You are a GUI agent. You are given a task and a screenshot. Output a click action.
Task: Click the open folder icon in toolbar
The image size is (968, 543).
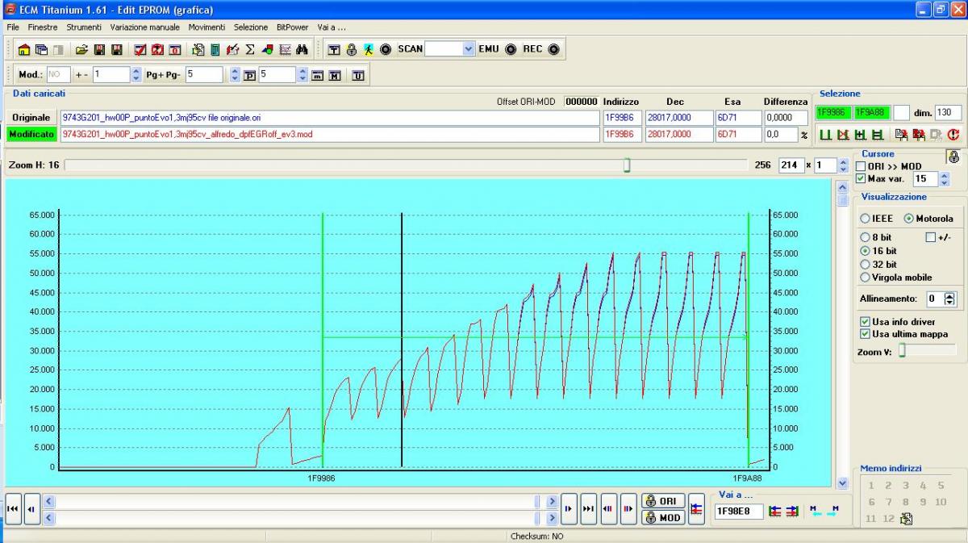(x=81, y=50)
